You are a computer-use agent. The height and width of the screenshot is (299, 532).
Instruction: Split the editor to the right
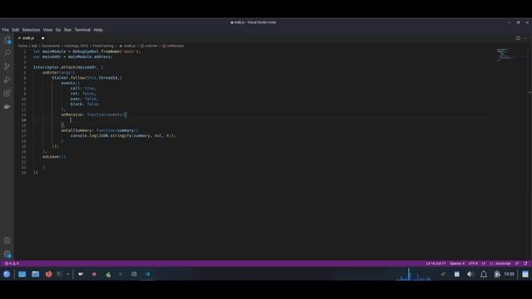pyautogui.click(x=518, y=38)
